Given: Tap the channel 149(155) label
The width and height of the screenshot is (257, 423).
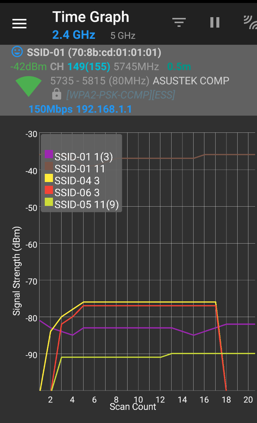Looking at the screenshot, I should [89, 67].
